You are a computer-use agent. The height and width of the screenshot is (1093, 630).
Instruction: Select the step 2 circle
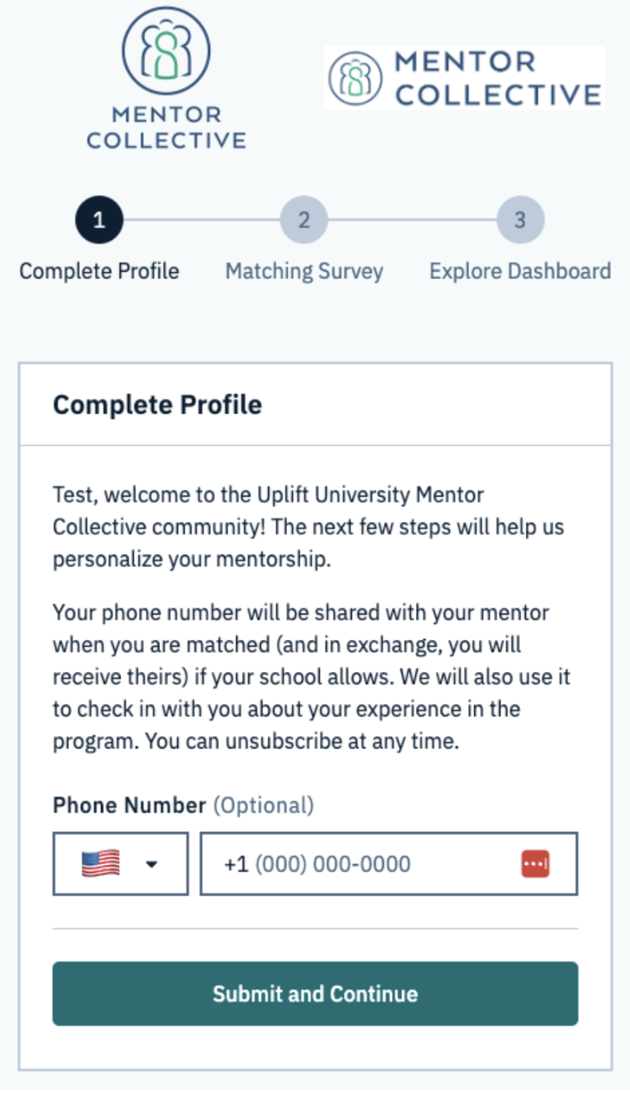click(x=304, y=221)
